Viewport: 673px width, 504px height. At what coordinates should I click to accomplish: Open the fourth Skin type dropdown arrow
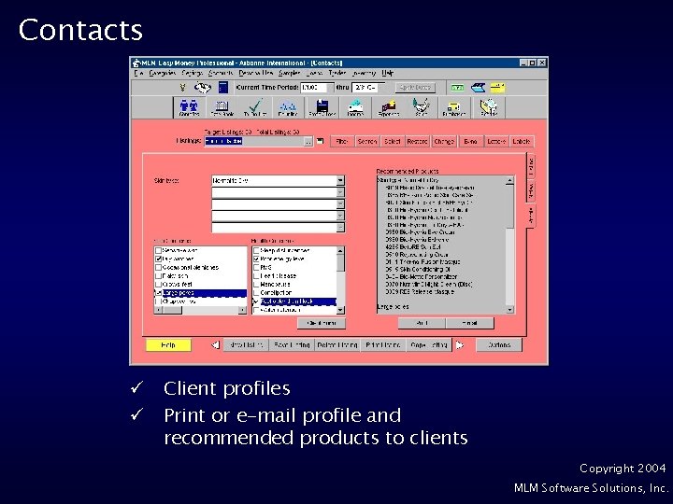tap(340, 216)
